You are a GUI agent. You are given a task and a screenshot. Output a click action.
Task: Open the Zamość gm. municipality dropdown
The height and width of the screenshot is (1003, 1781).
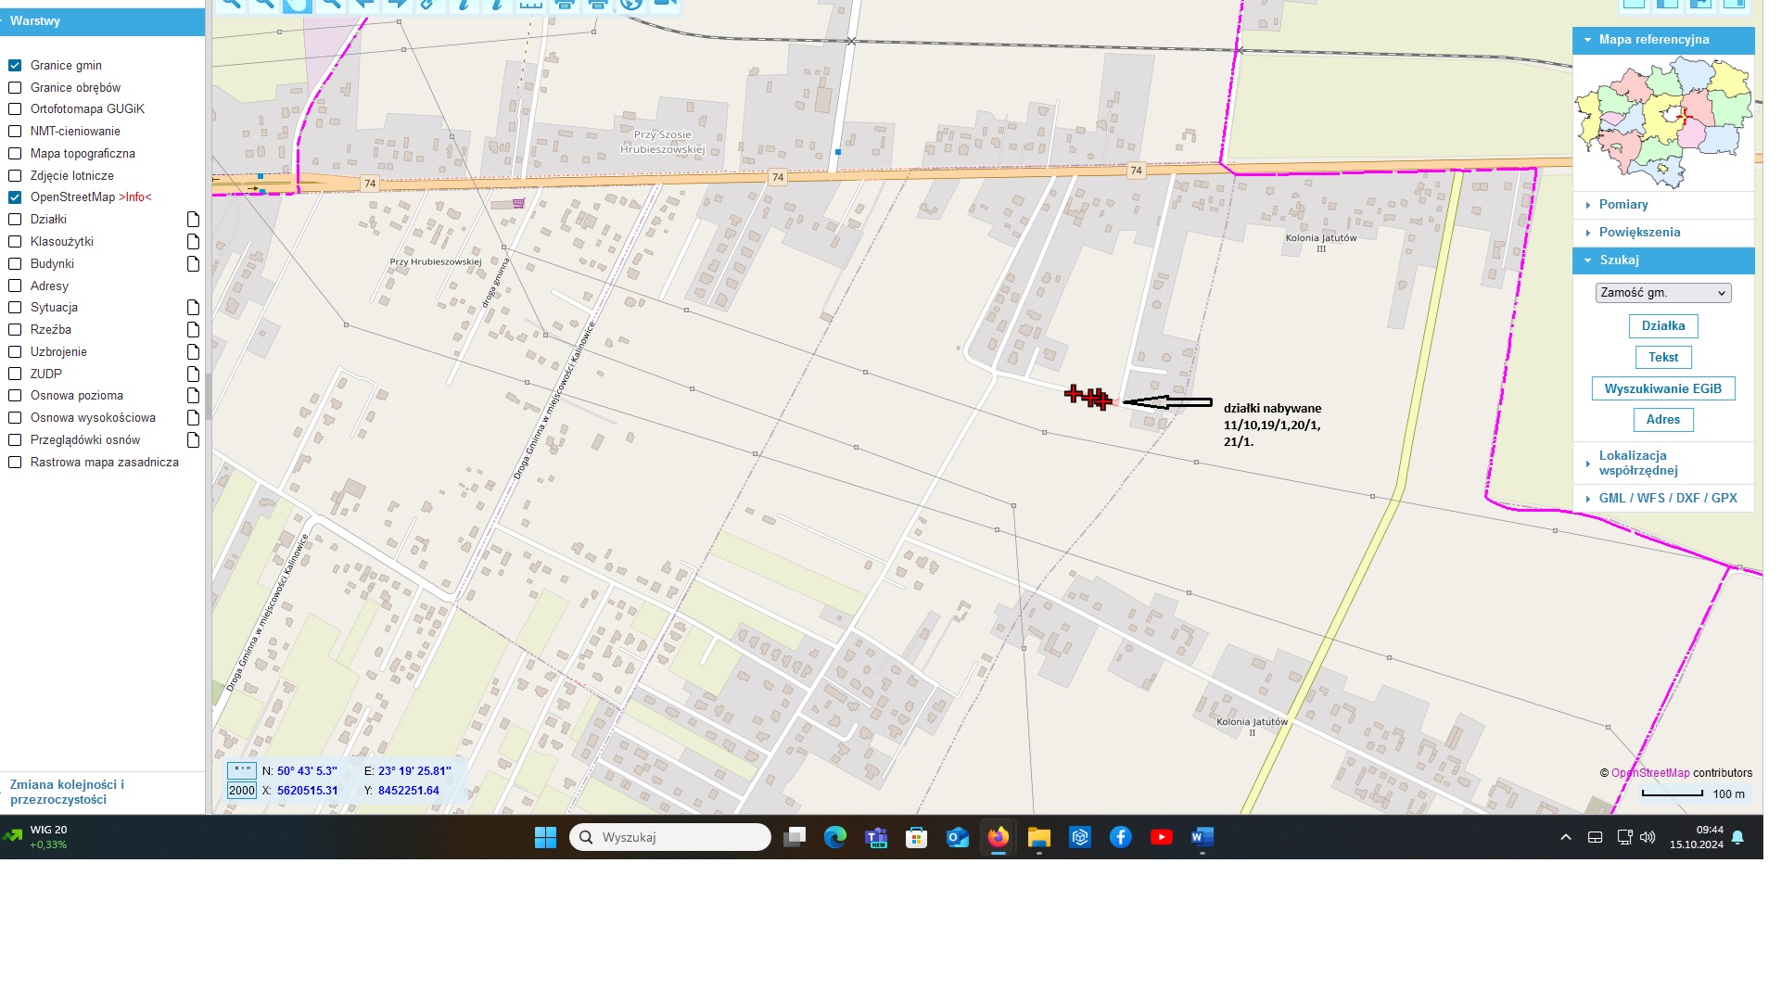click(x=1662, y=293)
